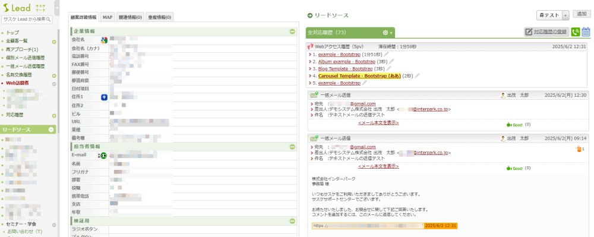Collapse the 企業情報 section
The width and height of the screenshot is (594, 237).
pos(292,31)
